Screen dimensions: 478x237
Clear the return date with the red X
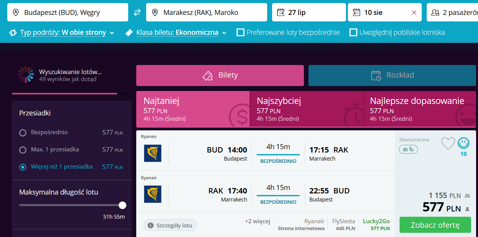414,13
